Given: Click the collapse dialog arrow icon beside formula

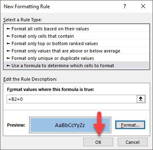Looking at the screenshot, I should coord(141,99).
